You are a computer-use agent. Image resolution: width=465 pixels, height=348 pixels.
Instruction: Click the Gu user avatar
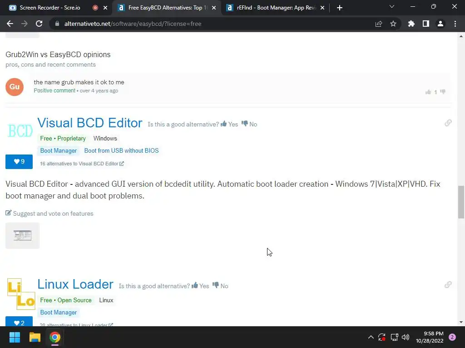coord(15,87)
